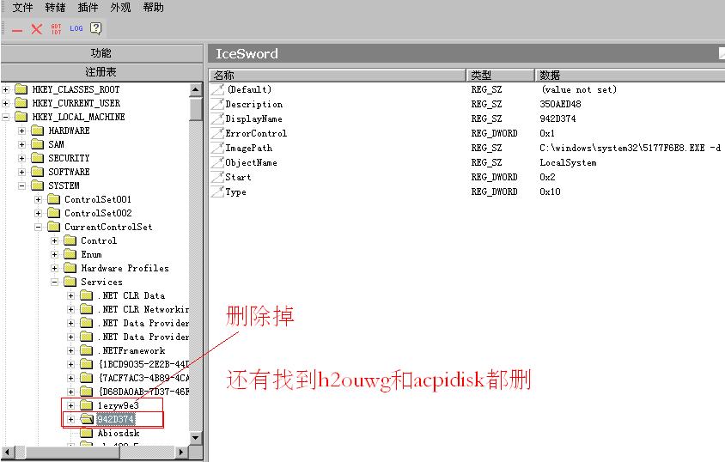725x462 pixels.
Task: Expand the .NETFramework node
Action: [x=70, y=350]
